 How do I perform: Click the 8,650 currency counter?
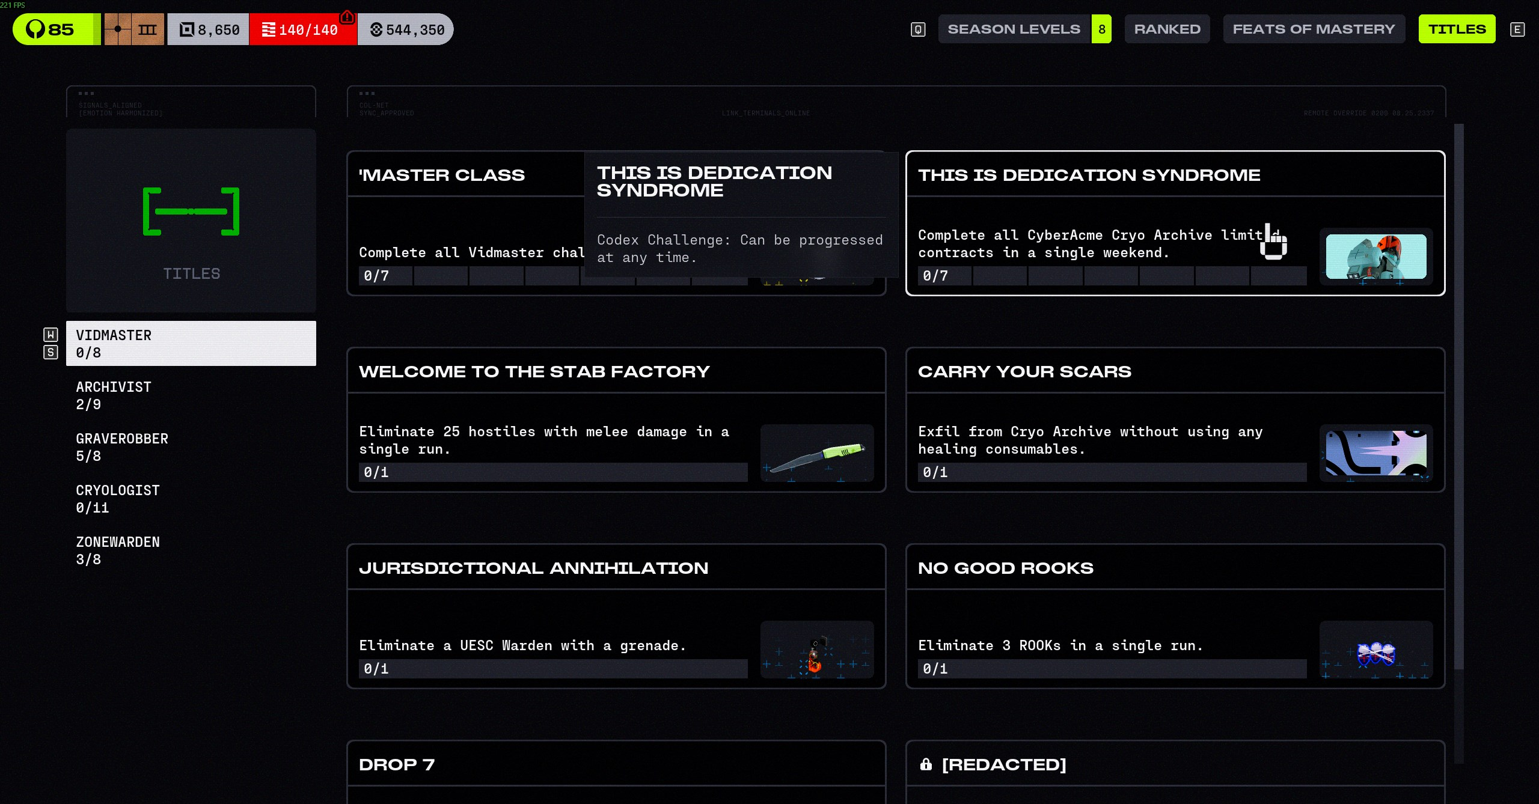pyautogui.click(x=209, y=29)
